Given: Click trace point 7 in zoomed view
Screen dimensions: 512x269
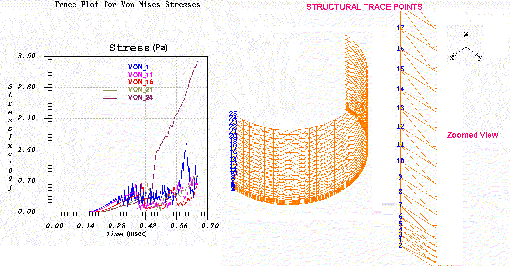Looking at the screenshot, I should pos(401,205).
